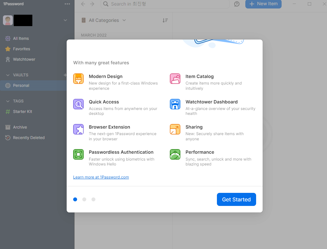The height and width of the screenshot is (249, 327).
Task: Click the search magnifier icon
Action: click(106, 4)
